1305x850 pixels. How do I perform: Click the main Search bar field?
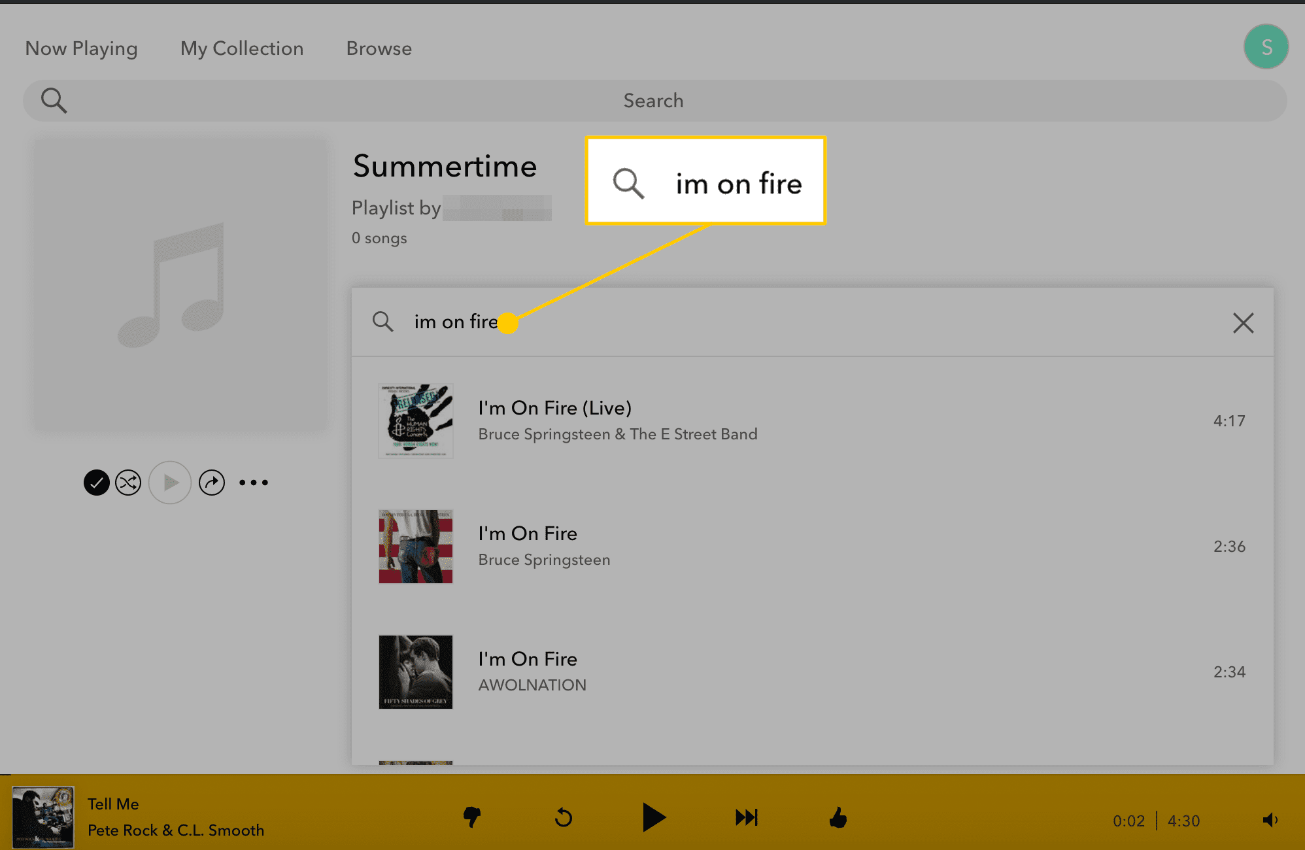[x=654, y=101]
